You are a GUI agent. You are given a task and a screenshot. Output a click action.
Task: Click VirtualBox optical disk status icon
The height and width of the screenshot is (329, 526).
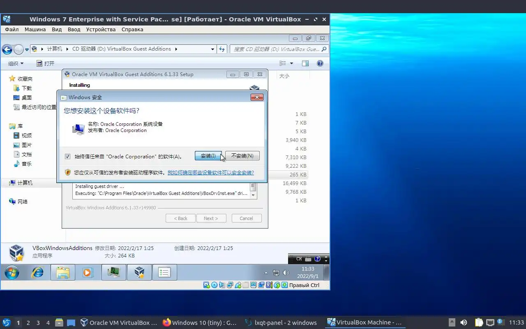[x=215, y=285]
